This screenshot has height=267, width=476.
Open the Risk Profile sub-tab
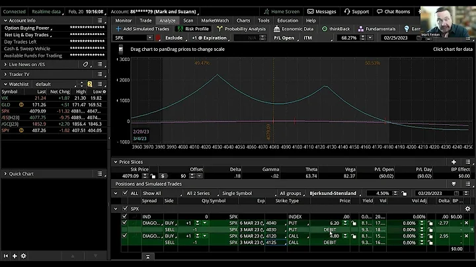pyautogui.click(x=193, y=29)
